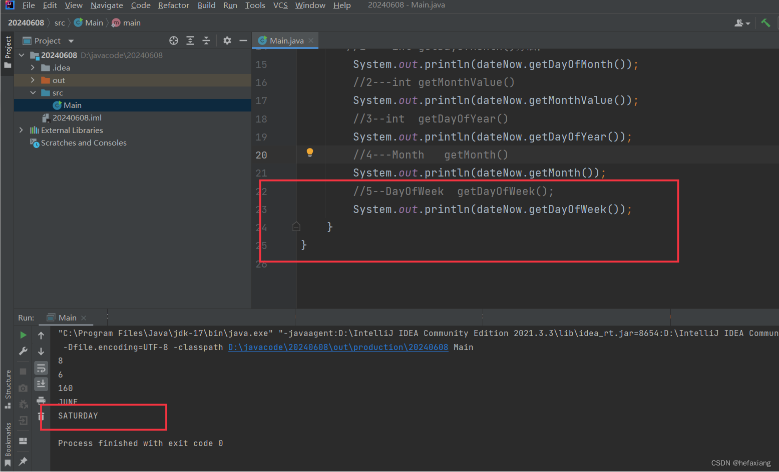Viewport: 779px width, 472px height.
Task: Open Project panel gear options
Action: coord(227,40)
